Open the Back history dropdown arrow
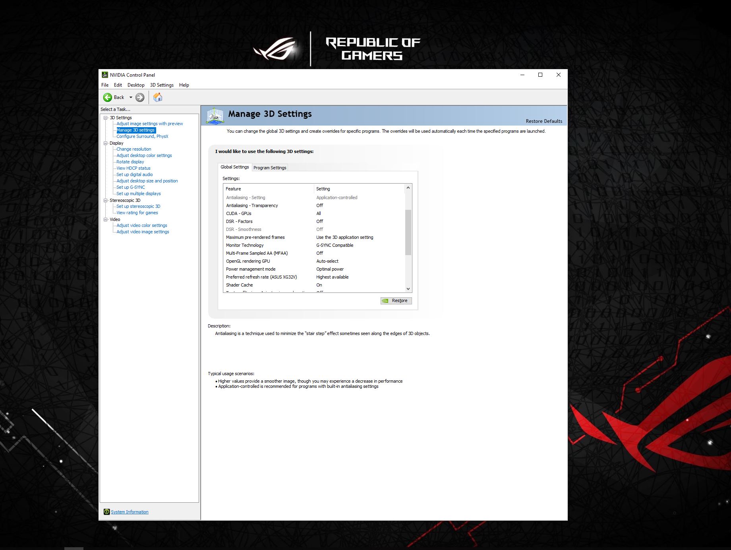 (131, 97)
